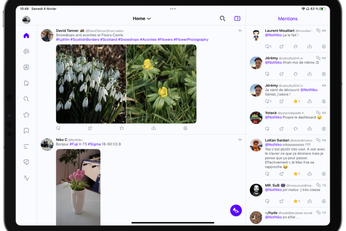
Task: Click LoKan Sardari's name in Mentions
Action: 277,141
